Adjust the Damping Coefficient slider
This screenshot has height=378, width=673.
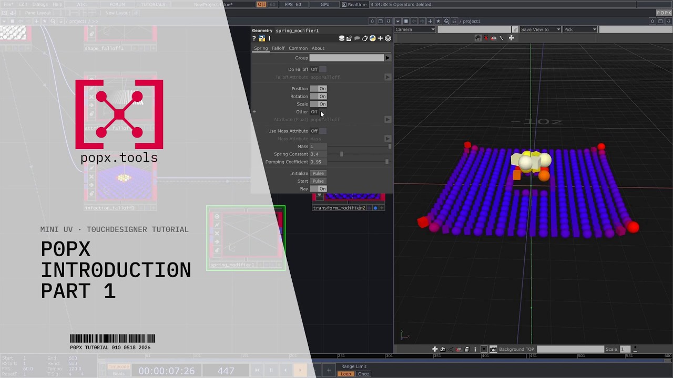tap(359, 162)
